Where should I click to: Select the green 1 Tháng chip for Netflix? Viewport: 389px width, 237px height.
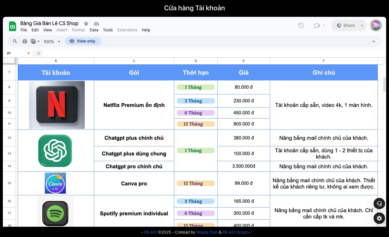196,87
